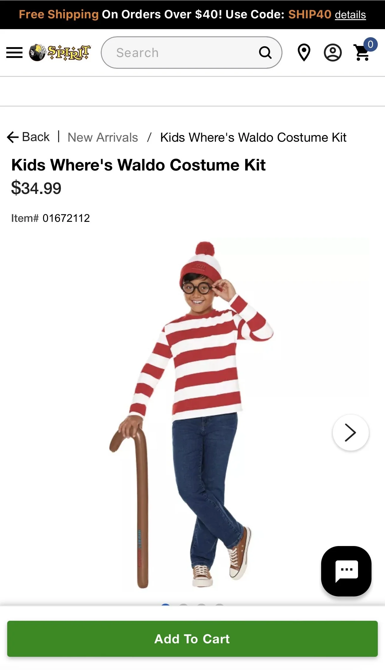Open the live chat bubble button
Viewport: 385px width, 670px height.
[346, 571]
